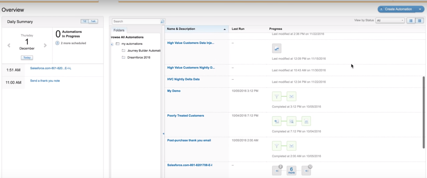Image resolution: width=427 pixels, height=178 pixels.
Task: Select my automations folder icon
Action: pyautogui.click(x=118, y=44)
